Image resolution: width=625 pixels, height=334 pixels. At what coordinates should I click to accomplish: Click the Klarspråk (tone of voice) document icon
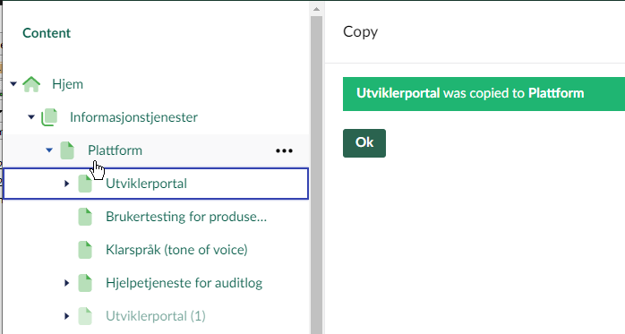click(85, 250)
